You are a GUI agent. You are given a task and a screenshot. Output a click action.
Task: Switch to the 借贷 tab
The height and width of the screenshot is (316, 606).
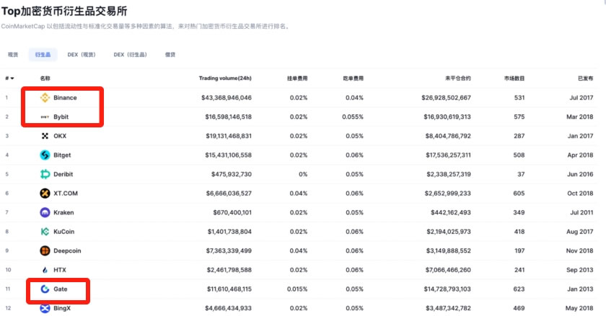[170, 54]
